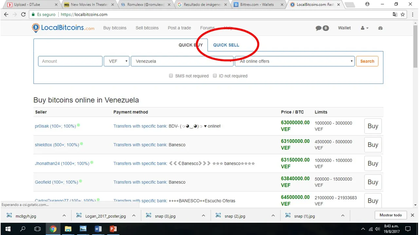Select the QUICK SELL tab
Image resolution: width=419 pixels, height=235 pixels.
click(226, 45)
